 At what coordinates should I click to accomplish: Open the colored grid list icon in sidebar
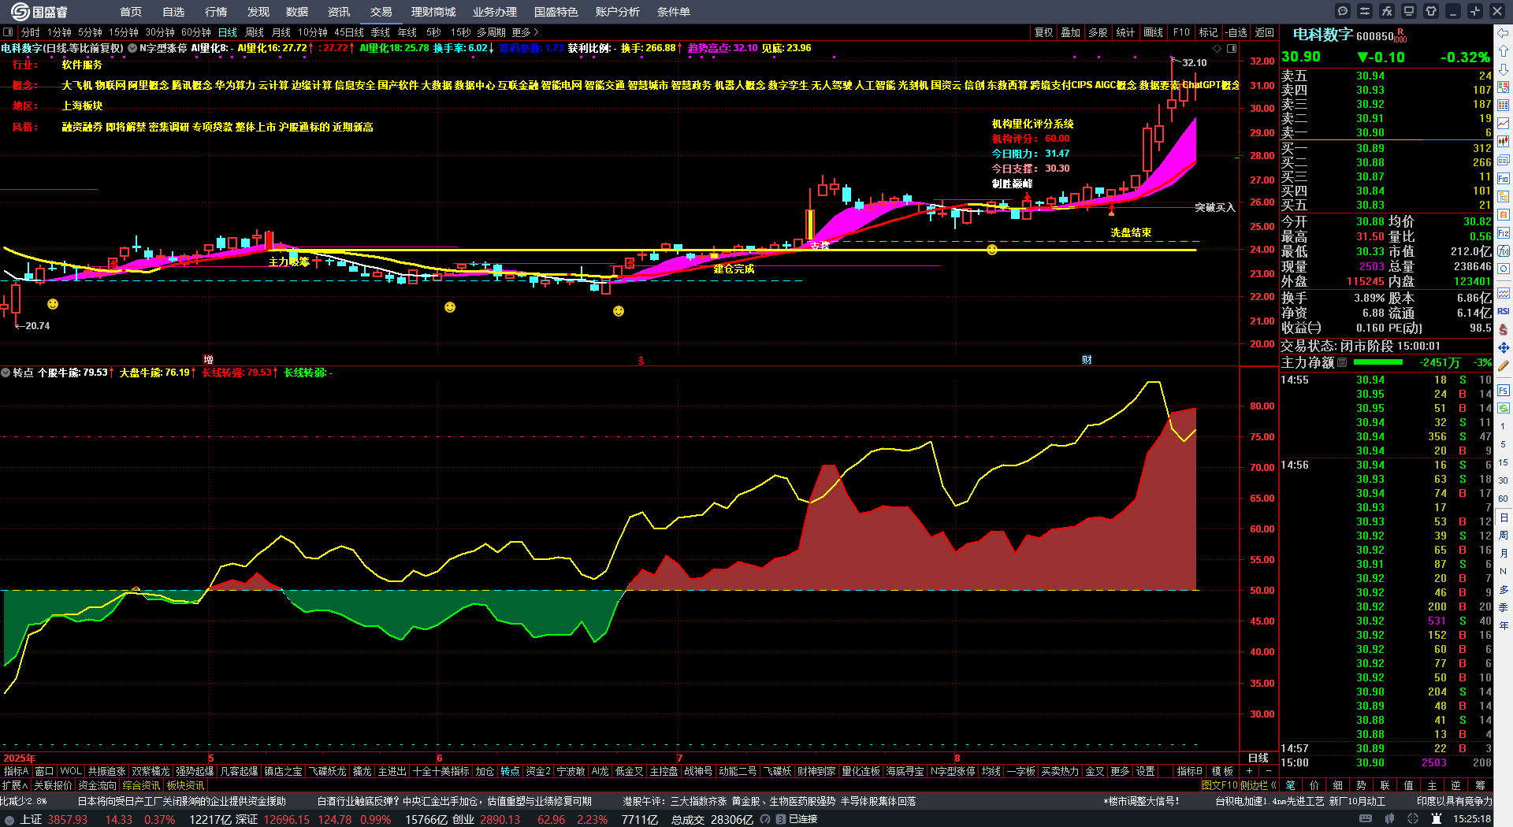(1504, 106)
